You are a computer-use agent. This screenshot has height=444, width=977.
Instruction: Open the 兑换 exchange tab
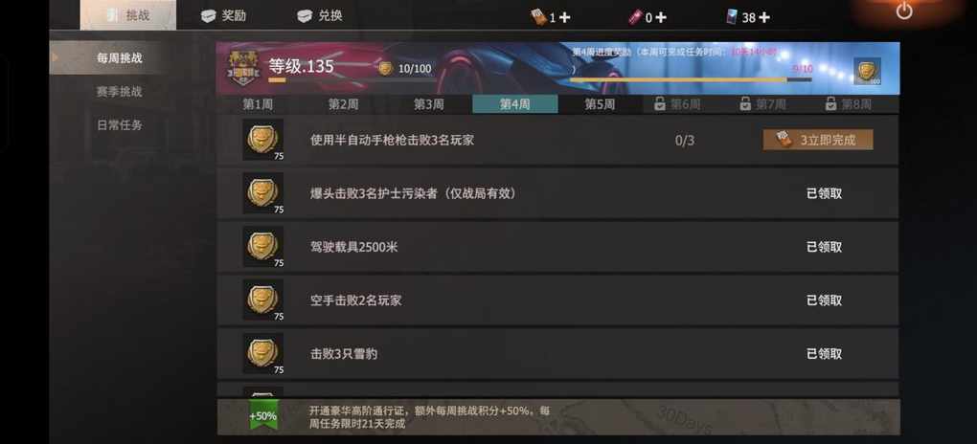click(320, 15)
